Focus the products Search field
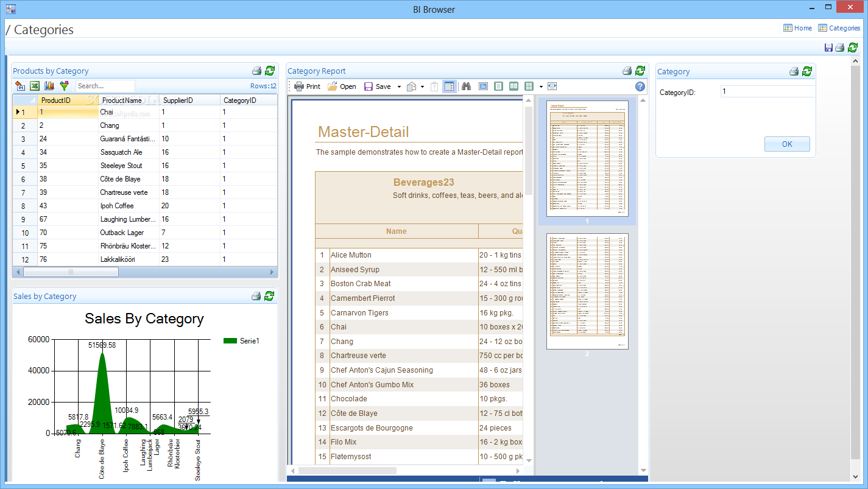The image size is (868, 489). tap(105, 86)
